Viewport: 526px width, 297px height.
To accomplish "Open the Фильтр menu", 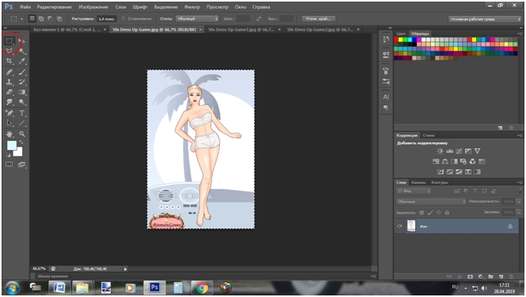I will pyautogui.click(x=192, y=6).
